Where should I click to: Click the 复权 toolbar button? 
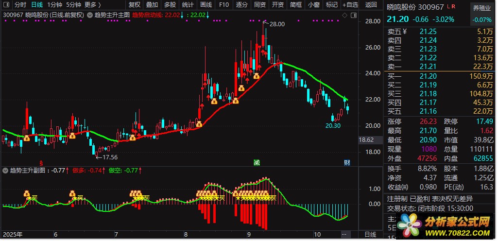[x=135, y=5]
